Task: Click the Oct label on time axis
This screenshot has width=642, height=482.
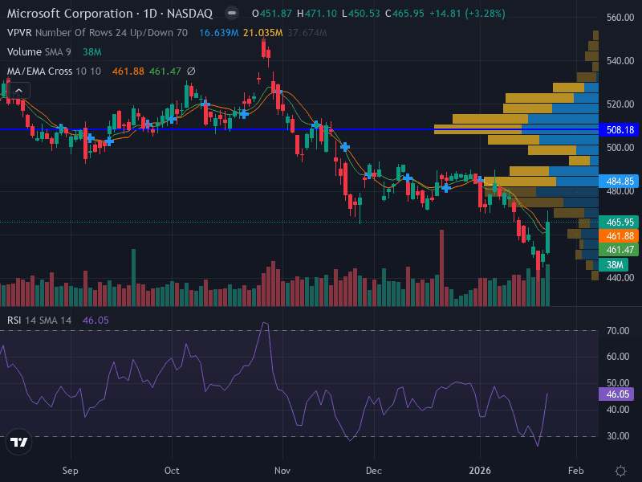Action: point(172,471)
